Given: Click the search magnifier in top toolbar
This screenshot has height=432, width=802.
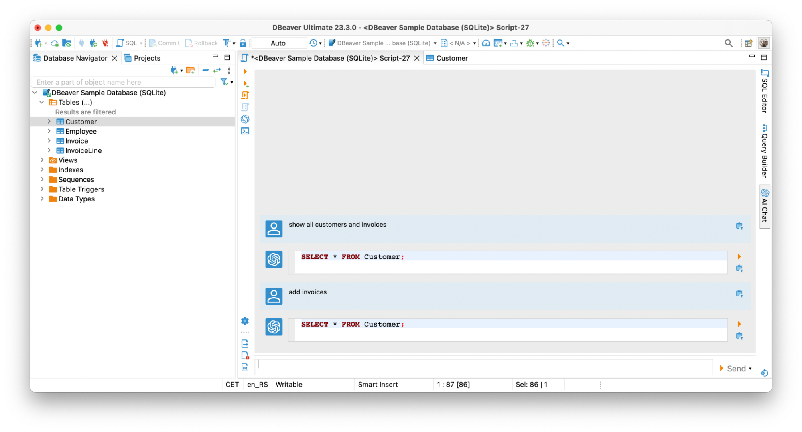Looking at the screenshot, I should coord(729,43).
